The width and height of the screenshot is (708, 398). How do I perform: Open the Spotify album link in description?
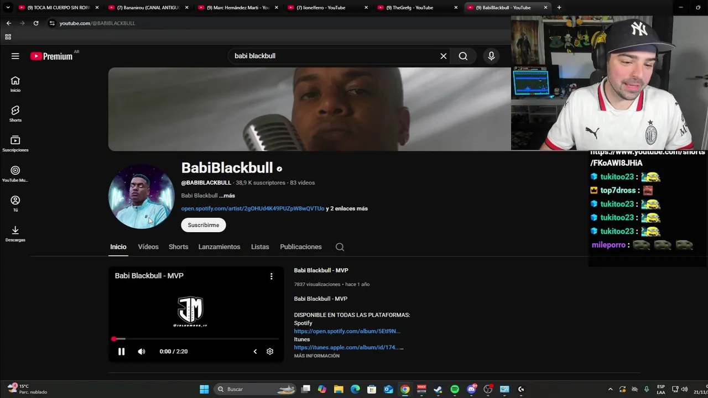pos(347,331)
